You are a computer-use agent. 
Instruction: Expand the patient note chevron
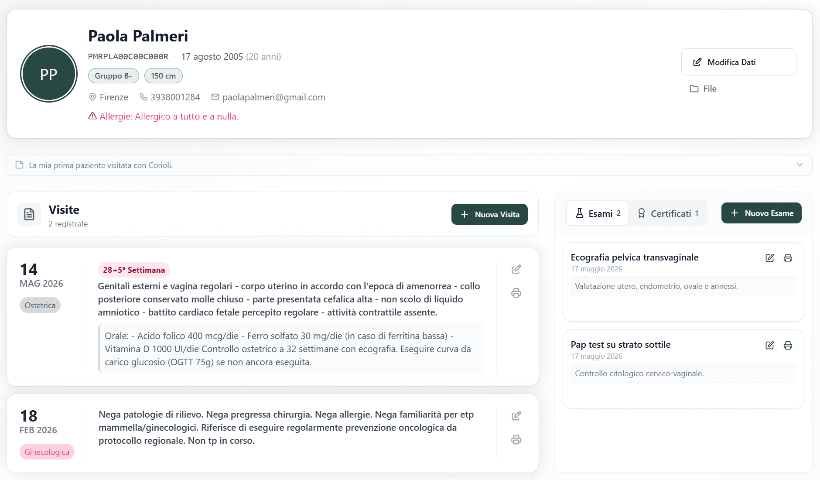799,165
